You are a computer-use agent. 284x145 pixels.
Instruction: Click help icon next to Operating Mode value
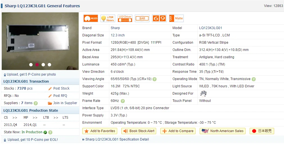coord(254,79)
